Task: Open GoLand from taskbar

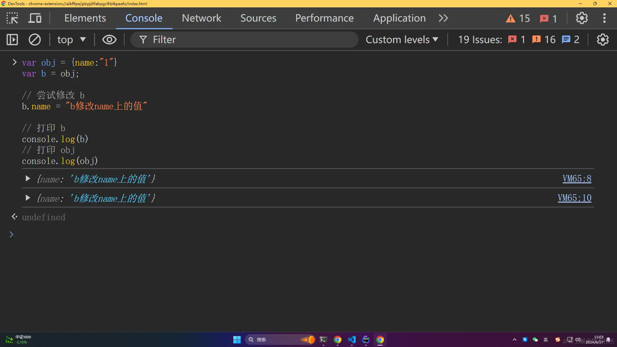Action: (366, 340)
